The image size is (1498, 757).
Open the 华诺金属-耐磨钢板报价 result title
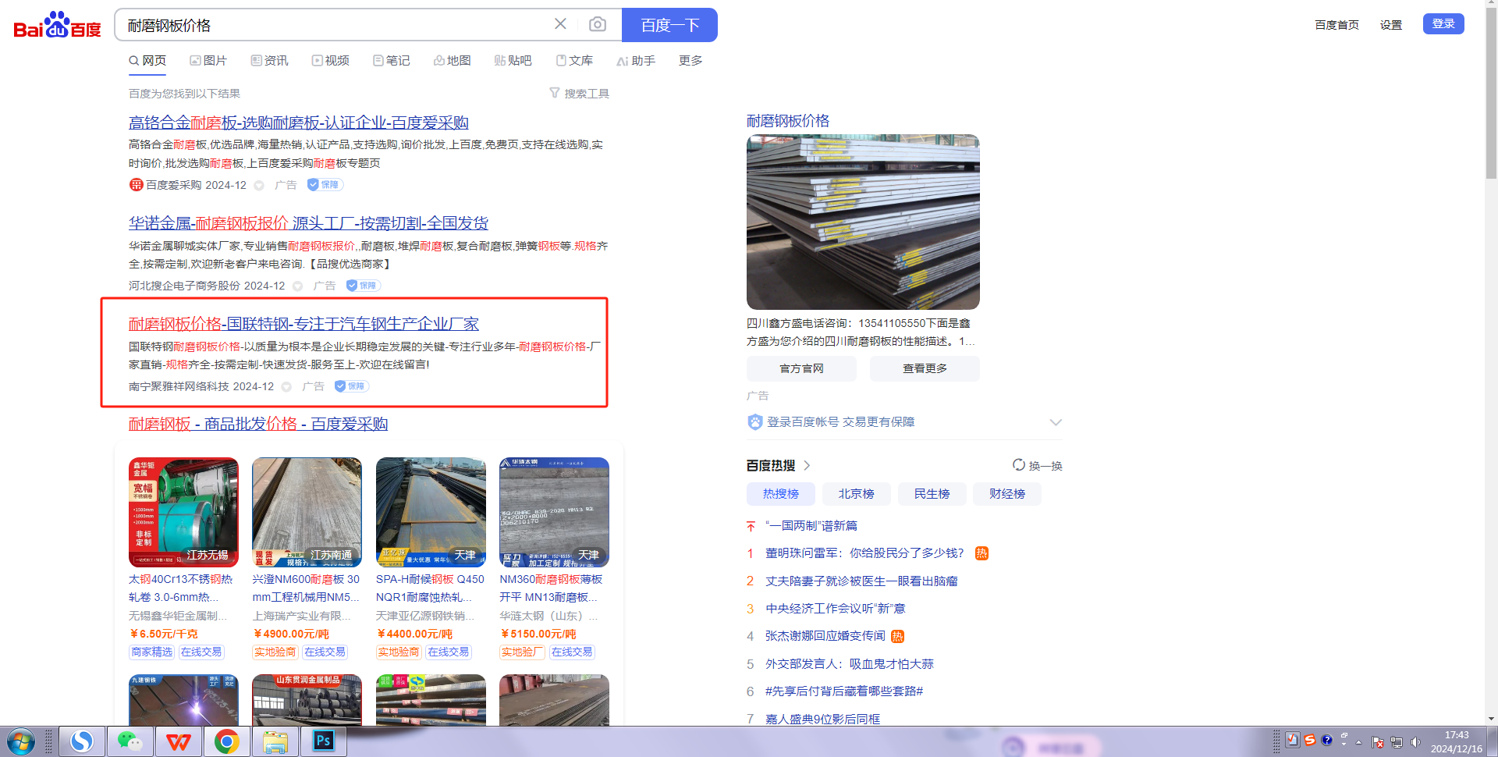click(x=308, y=223)
